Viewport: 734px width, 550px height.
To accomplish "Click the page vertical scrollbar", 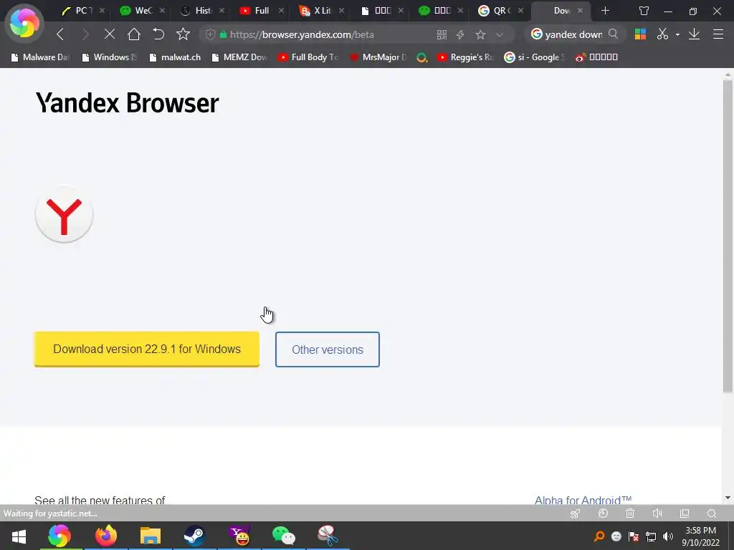I will coord(728,236).
